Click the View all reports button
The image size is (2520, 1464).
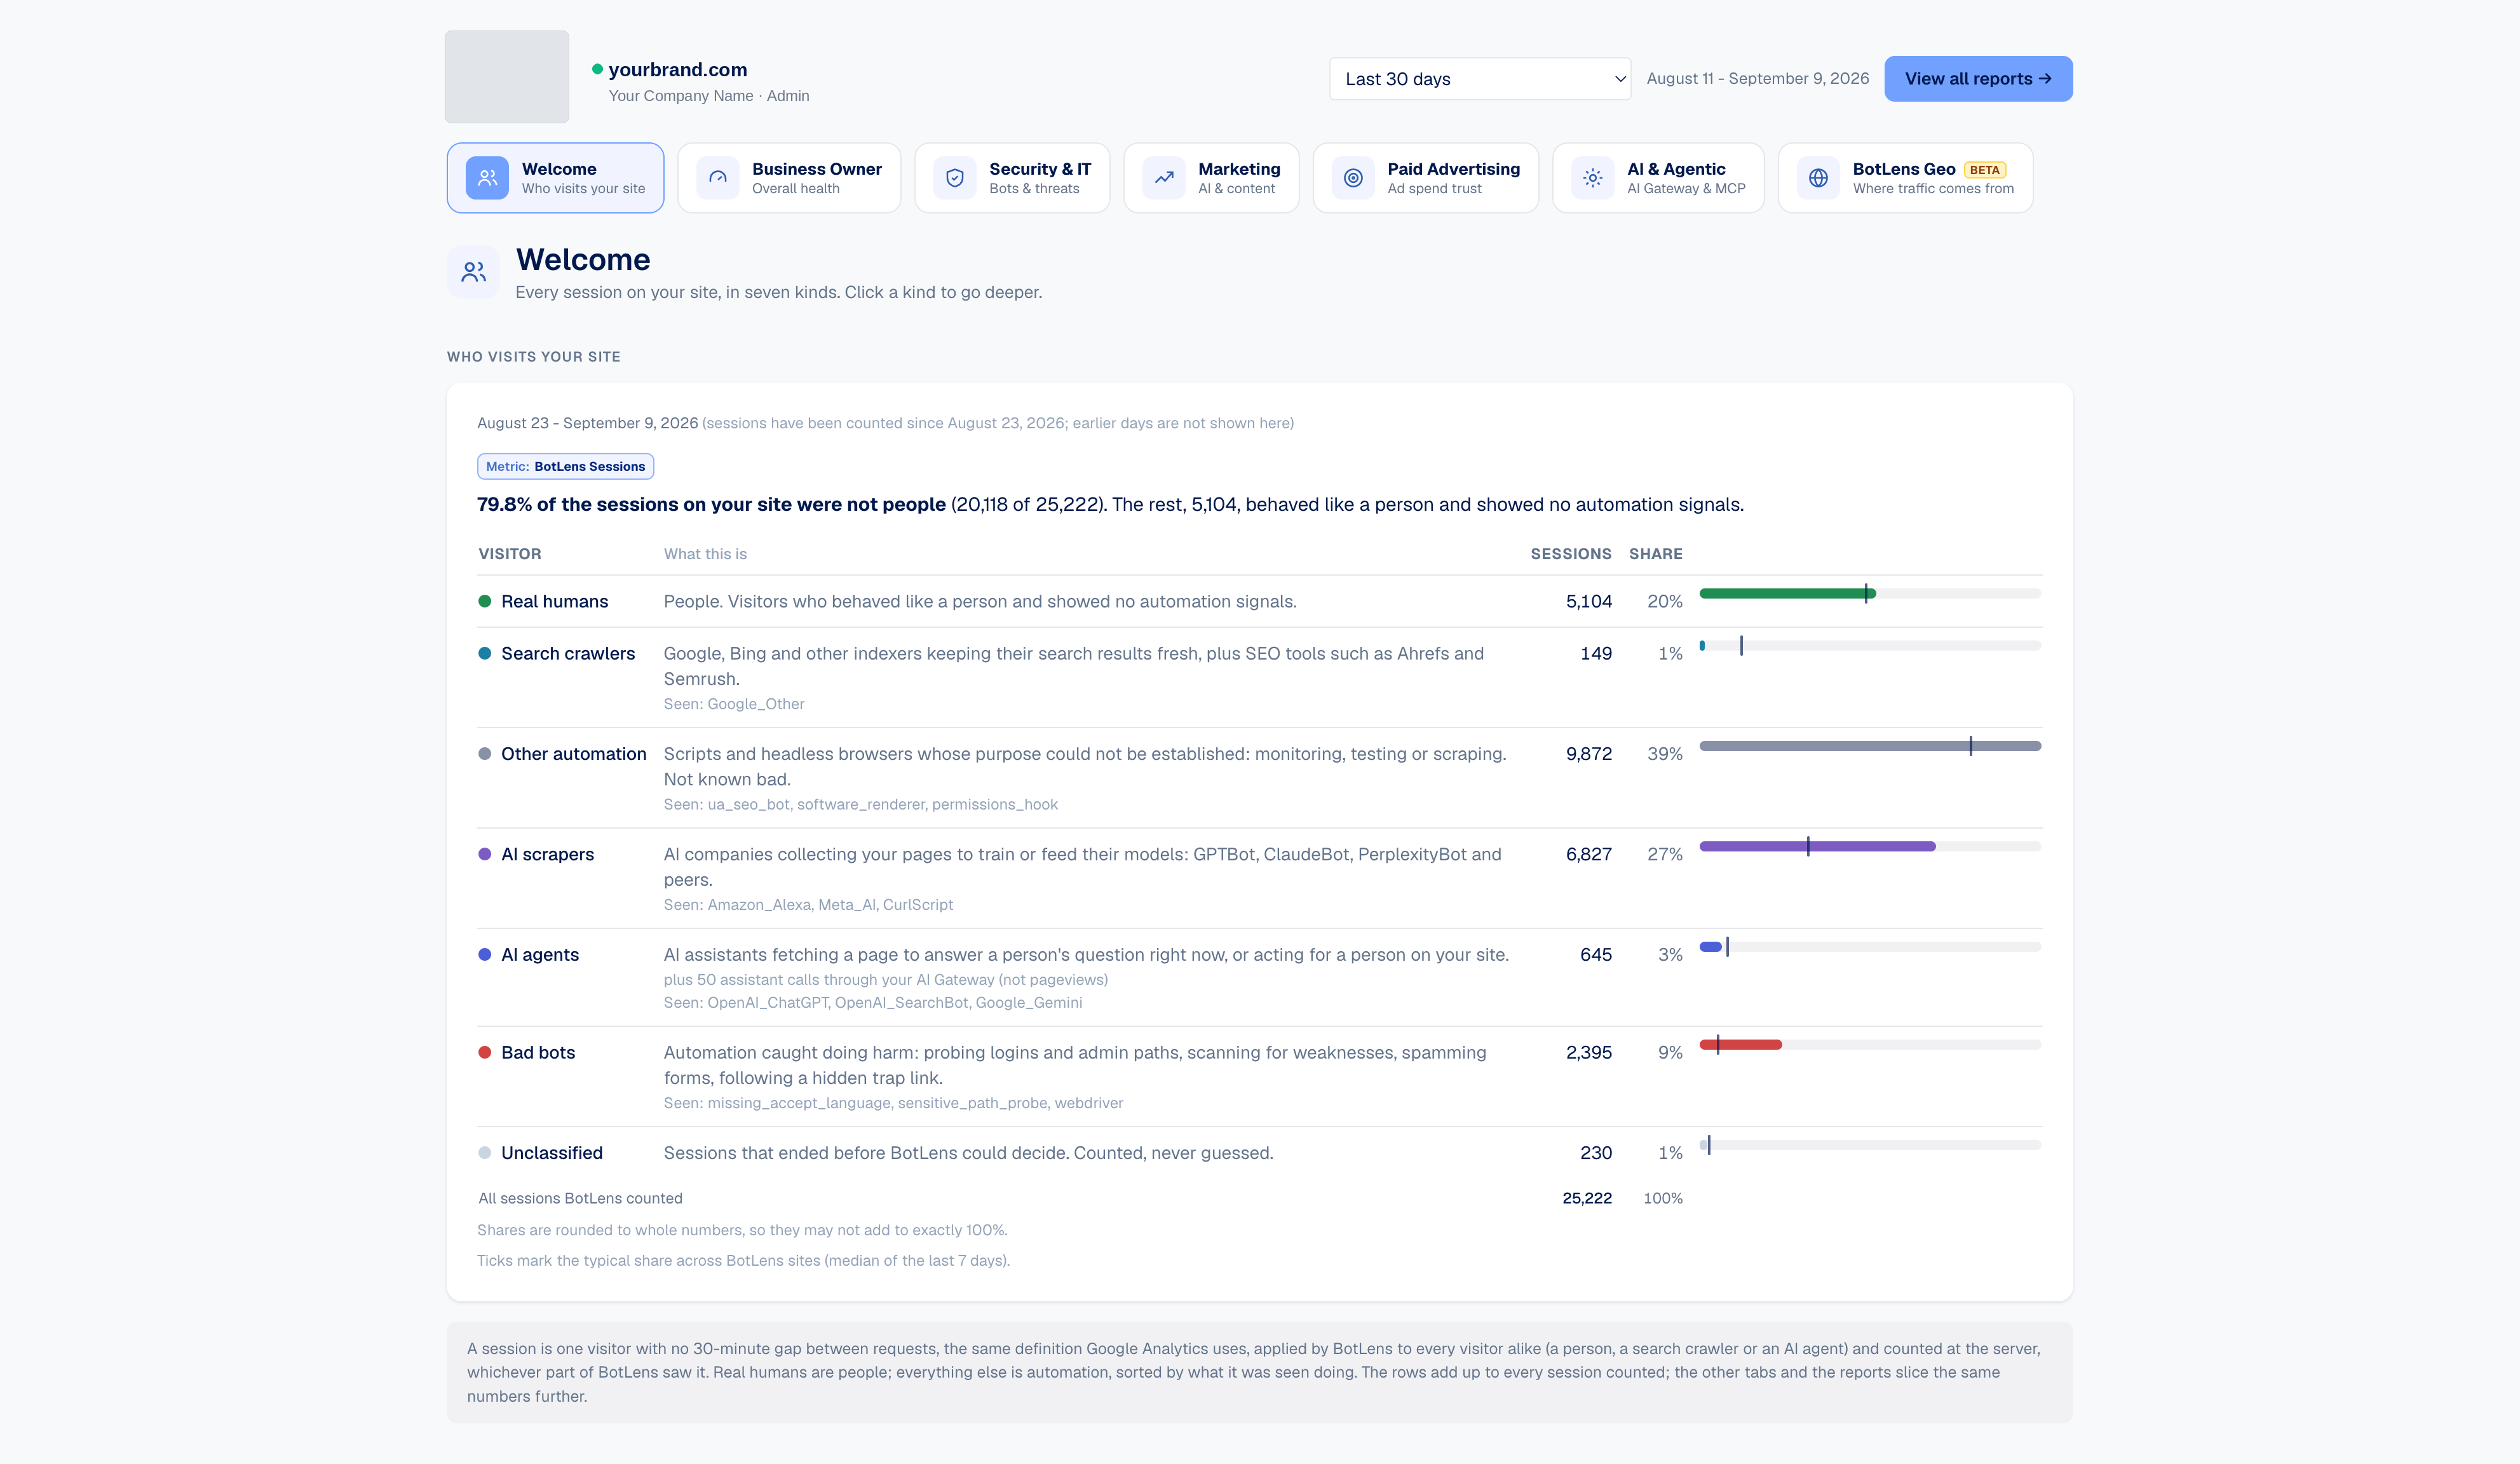point(1978,79)
